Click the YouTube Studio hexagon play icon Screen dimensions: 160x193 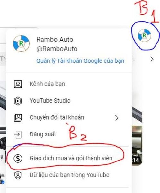(18, 101)
